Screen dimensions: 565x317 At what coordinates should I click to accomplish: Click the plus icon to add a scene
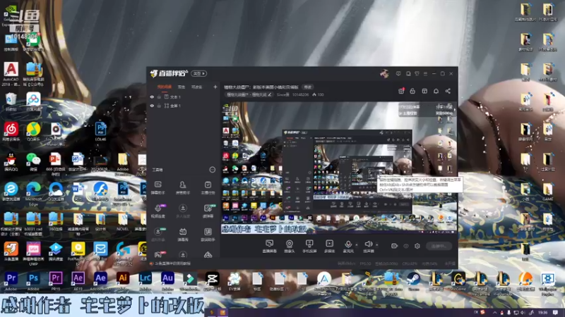pos(215,87)
